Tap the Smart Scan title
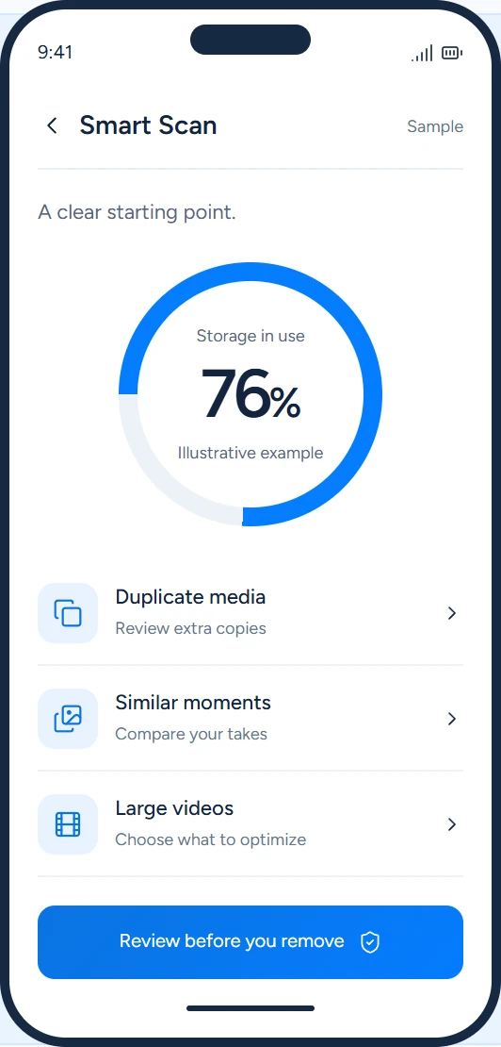Image resolution: width=501 pixels, height=1047 pixels. point(148,125)
